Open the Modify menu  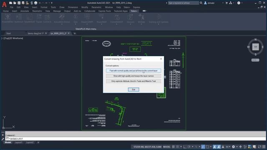[x=85, y=7]
